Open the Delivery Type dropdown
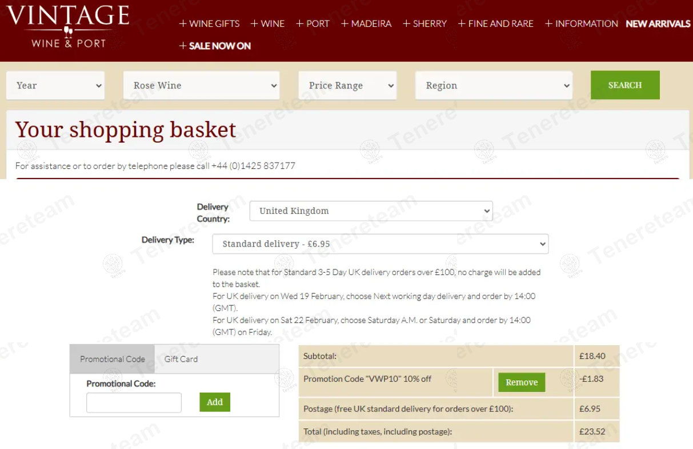This screenshot has width=693, height=449. click(380, 244)
